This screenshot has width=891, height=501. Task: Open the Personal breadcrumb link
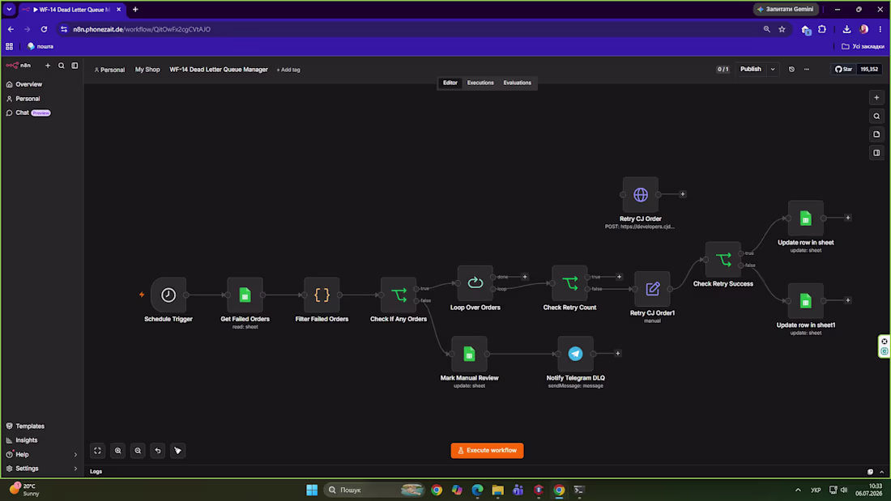click(x=109, y=70)
